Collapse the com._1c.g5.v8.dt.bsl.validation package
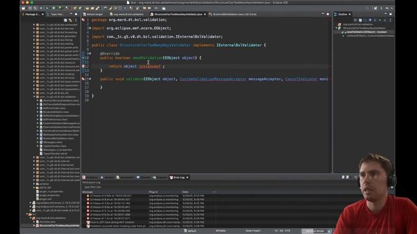This screenshot has width=417, height=234. pyautogui.click(x=34, y=97)
